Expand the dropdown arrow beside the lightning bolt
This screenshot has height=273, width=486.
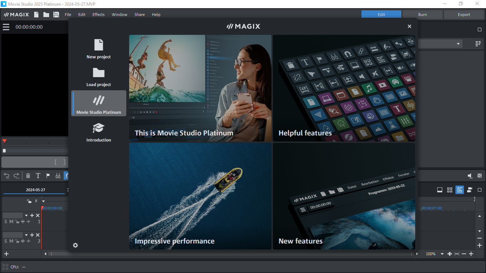(43, 202)
